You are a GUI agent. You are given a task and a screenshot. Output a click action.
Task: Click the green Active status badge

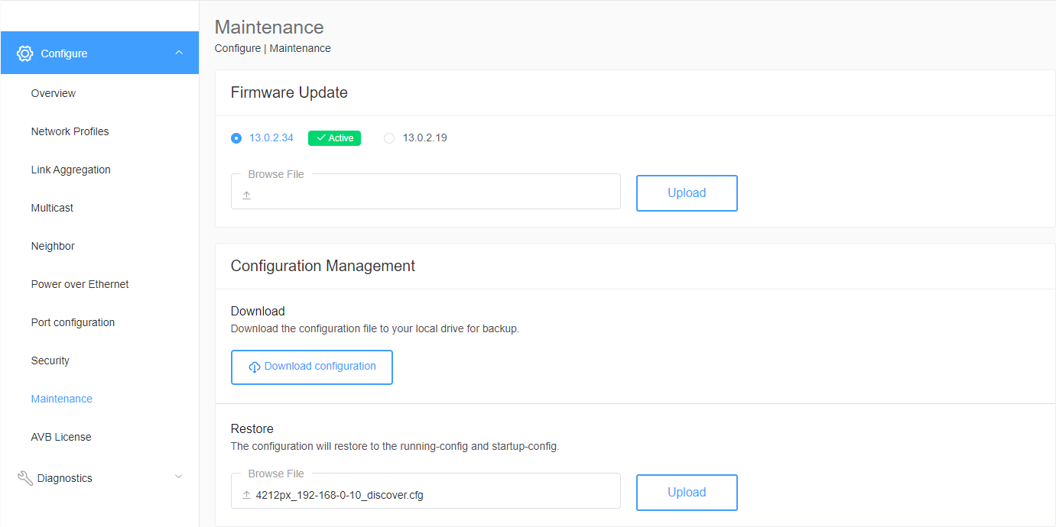[334, 138]
